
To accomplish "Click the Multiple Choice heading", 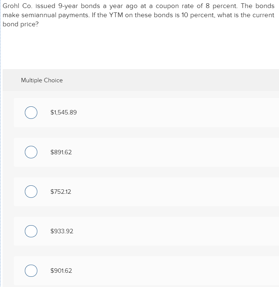I will click(x=42, y=80).
